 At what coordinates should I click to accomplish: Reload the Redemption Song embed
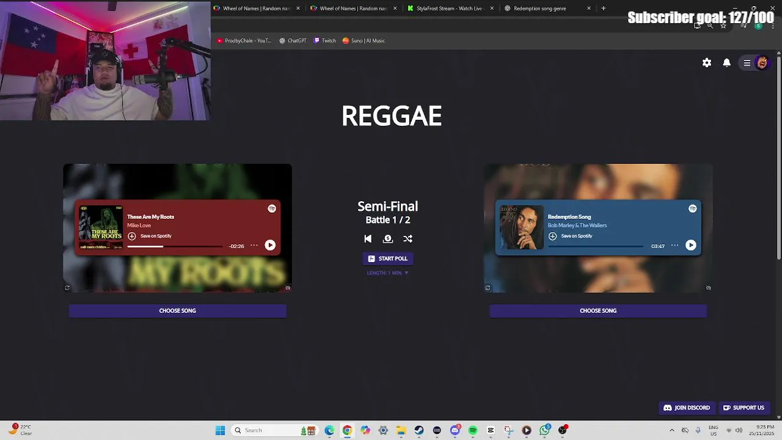click(x=488, y=288)
